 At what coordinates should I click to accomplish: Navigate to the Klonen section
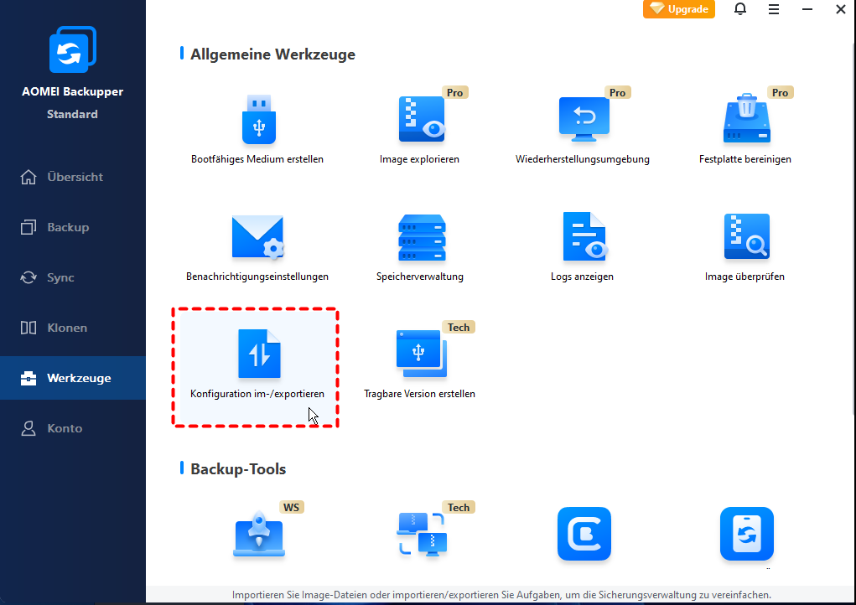point(73,328)
